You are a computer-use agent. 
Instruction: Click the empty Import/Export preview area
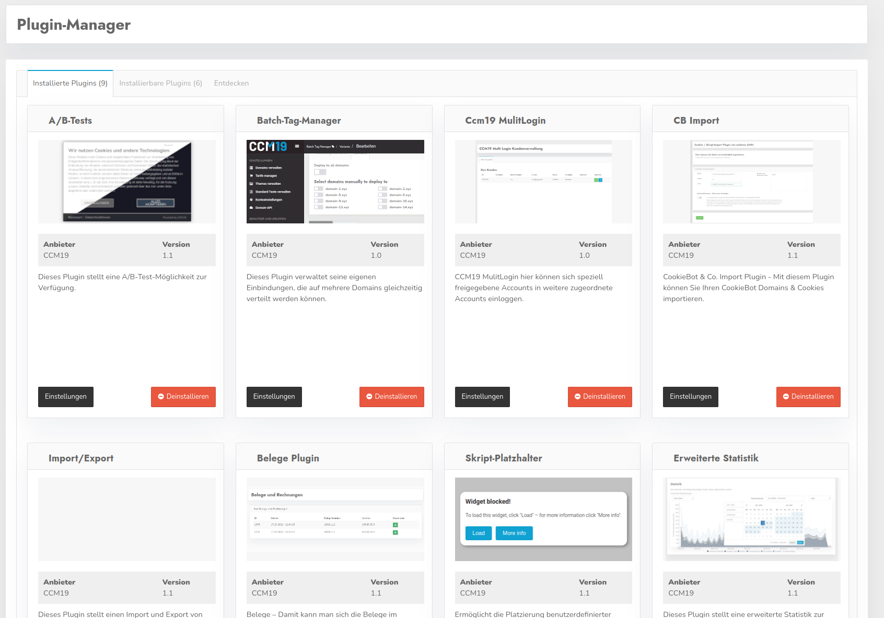127,519
